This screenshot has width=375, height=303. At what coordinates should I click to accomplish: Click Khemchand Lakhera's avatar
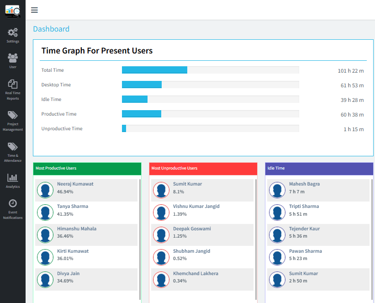(x=161, y=280)
